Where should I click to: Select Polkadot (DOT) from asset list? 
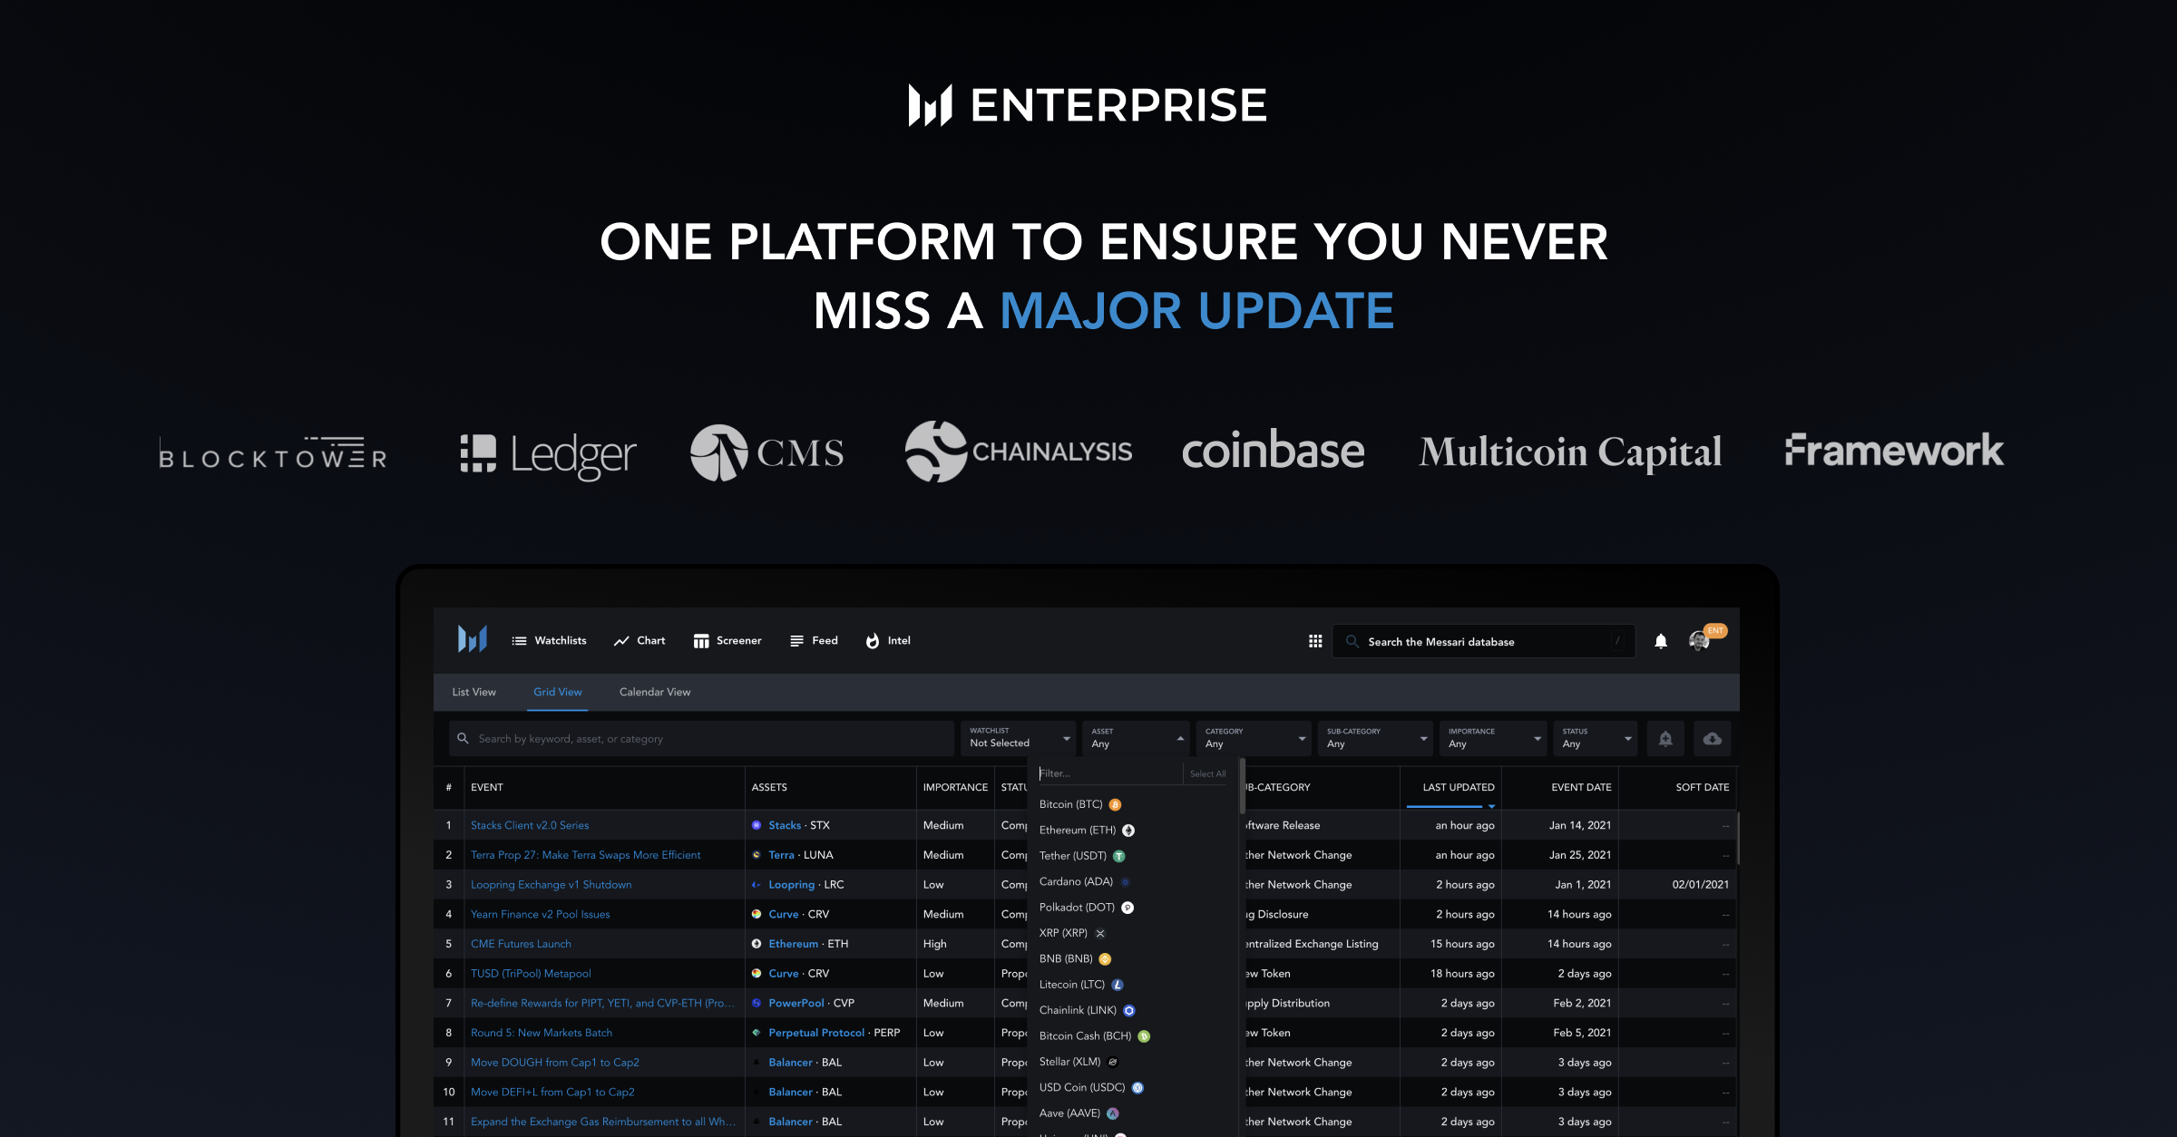coord(1086,907)
